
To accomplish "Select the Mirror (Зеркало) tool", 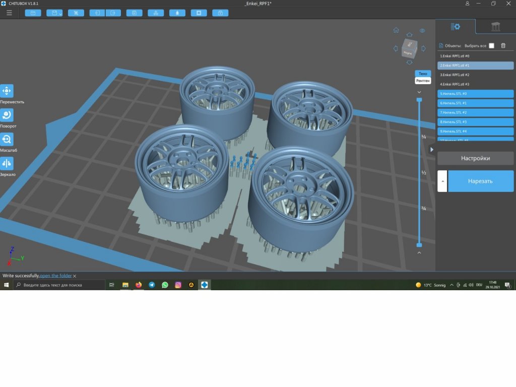I will (x=7, y=164).
